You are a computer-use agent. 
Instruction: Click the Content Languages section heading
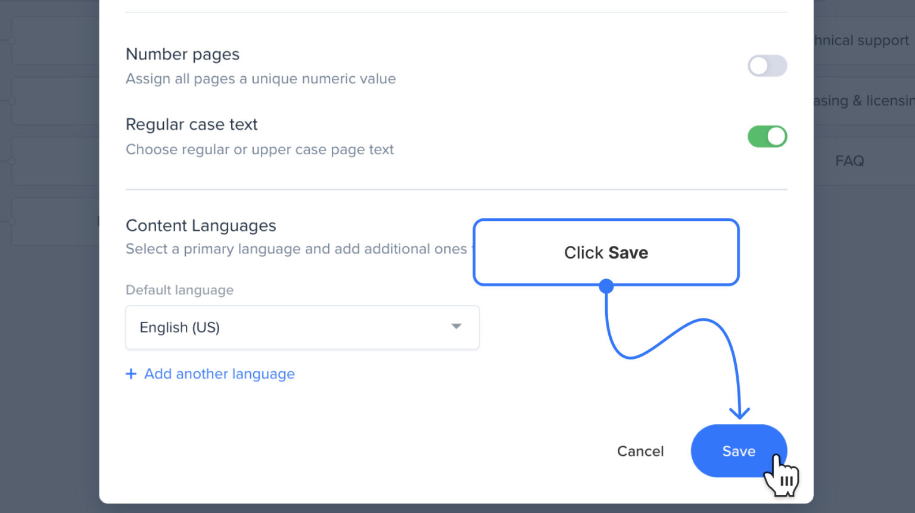point(201,226)
